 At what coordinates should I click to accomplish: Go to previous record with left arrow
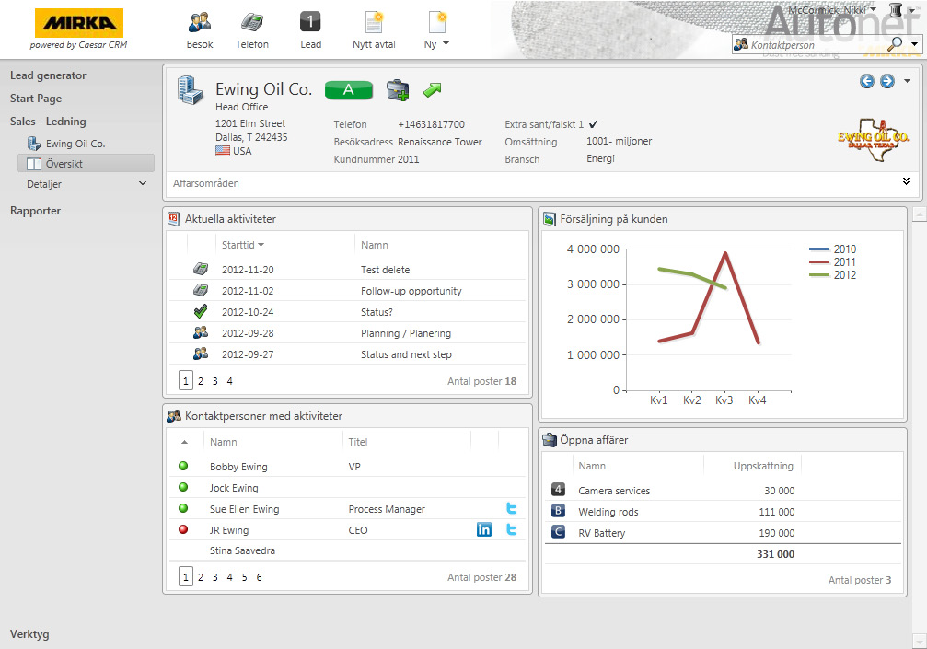click(866, 81)
